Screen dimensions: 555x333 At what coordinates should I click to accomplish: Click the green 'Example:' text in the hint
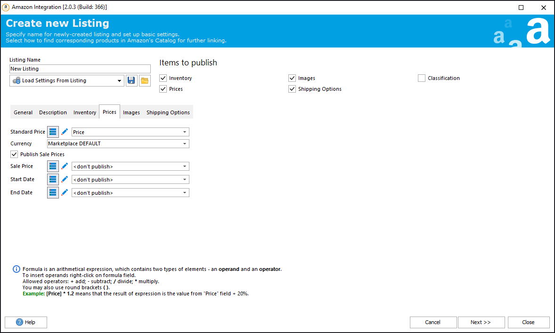point(33,293)
